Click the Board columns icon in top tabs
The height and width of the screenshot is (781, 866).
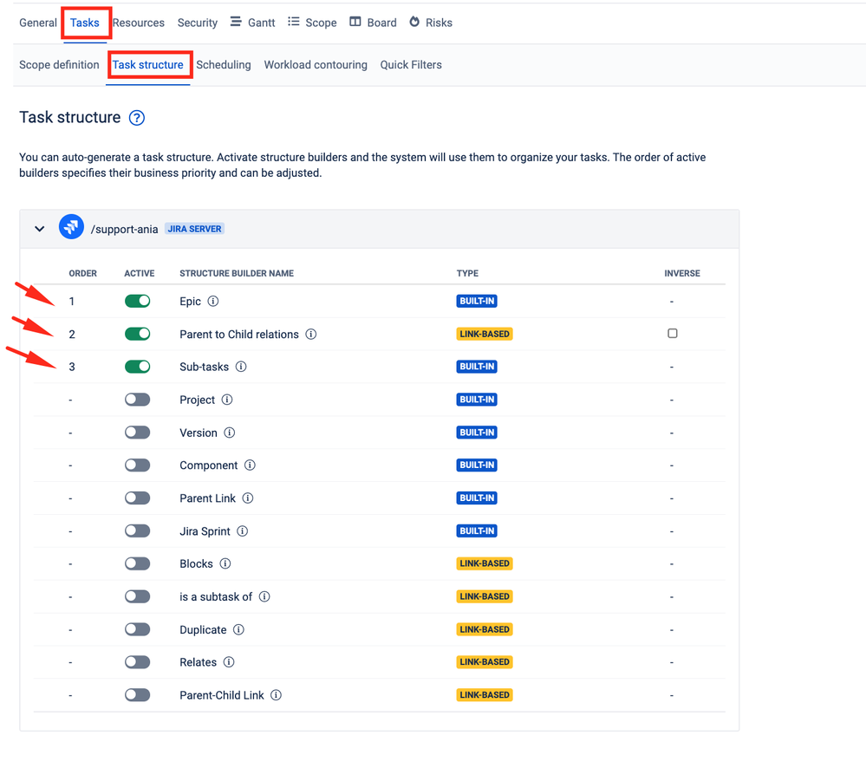point(355,22)
